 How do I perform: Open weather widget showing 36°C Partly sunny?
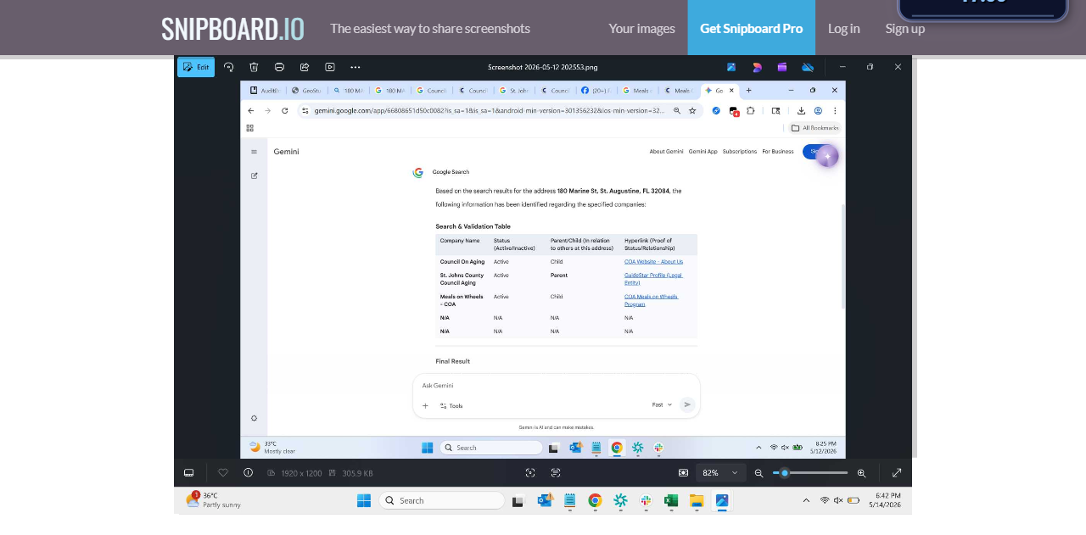[213, 500]
